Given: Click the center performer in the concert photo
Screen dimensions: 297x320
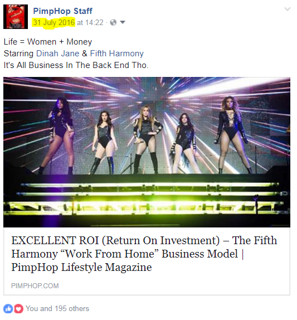Looking at the screenshot, I should (148, 139).
